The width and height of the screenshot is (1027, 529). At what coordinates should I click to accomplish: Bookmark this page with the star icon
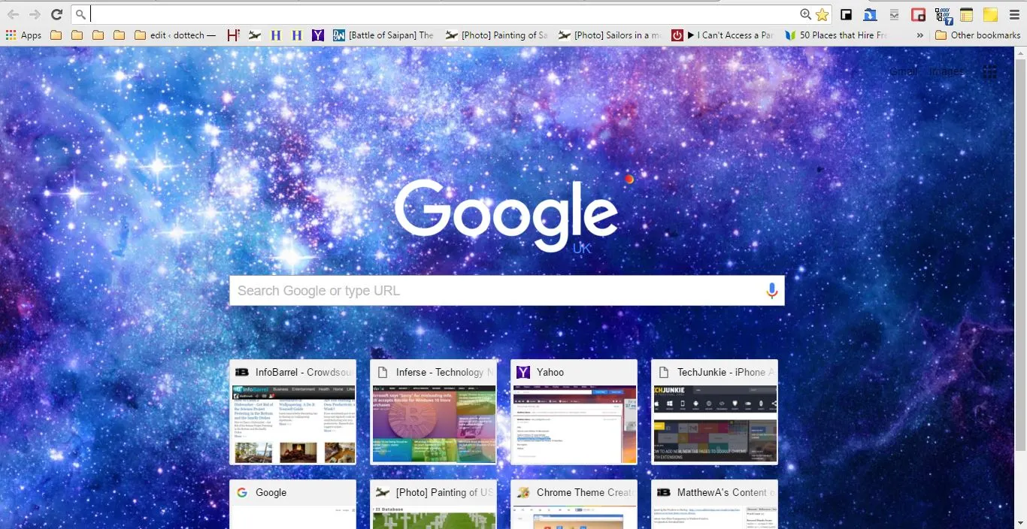(x=822, y=14)
